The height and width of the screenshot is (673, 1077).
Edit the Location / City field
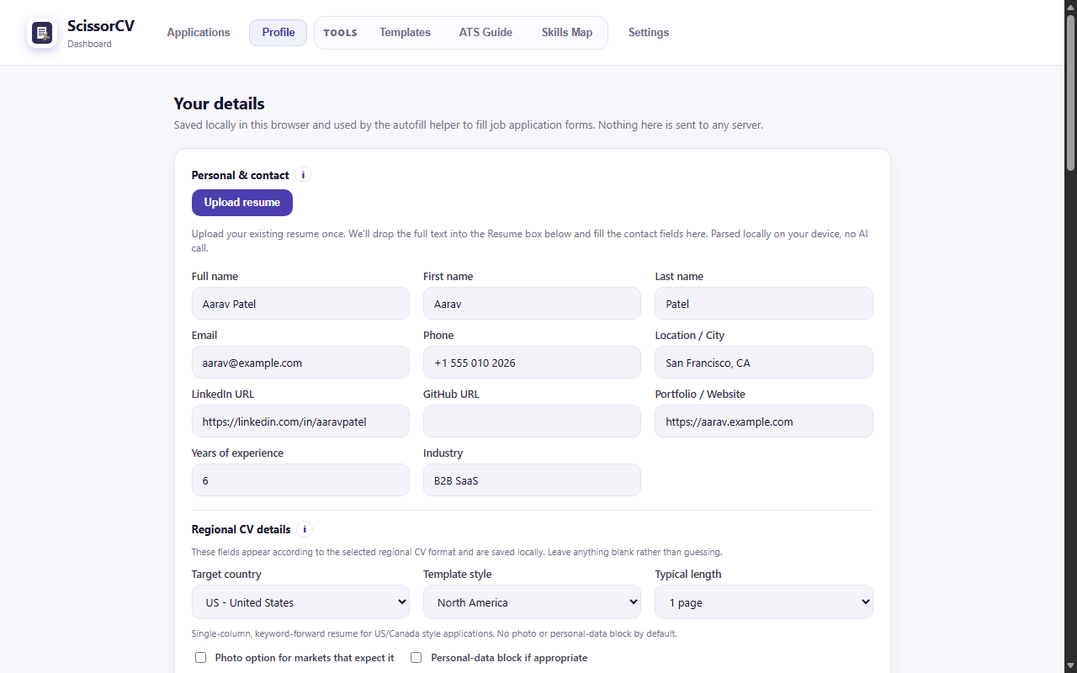click(764, 363)
